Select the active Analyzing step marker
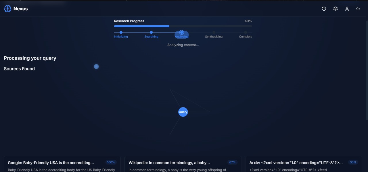Image resolution: width=368 pixels, height=172 pixels. [182, 33]
